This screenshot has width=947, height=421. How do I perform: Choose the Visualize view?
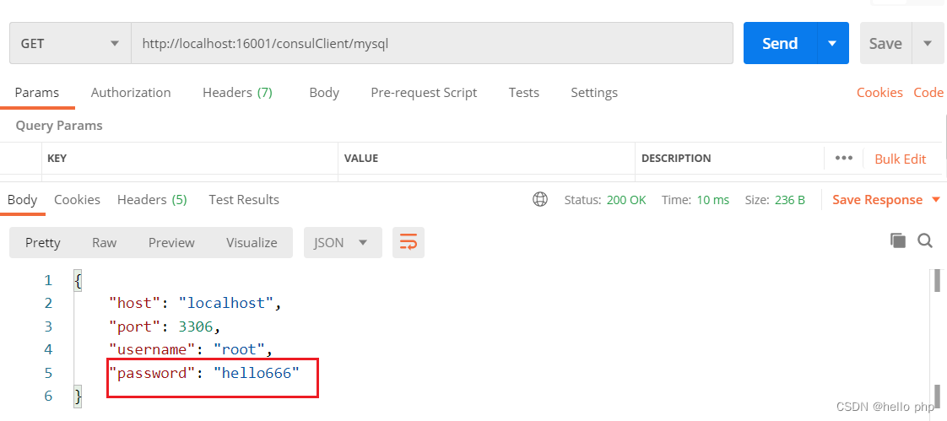pos(252,243)
